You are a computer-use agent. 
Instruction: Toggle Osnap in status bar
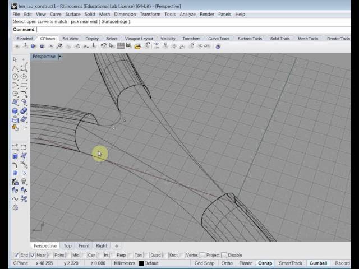265,263
